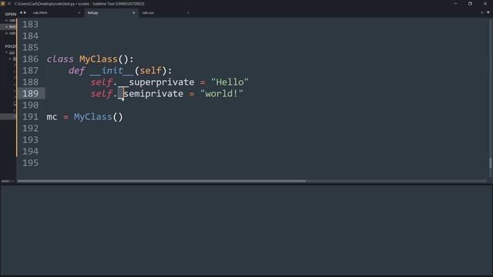Click the horizontal scrollbar thumb
Viewport: 493px width, 277px height.
pyautogui.click(x=162, y=181)
